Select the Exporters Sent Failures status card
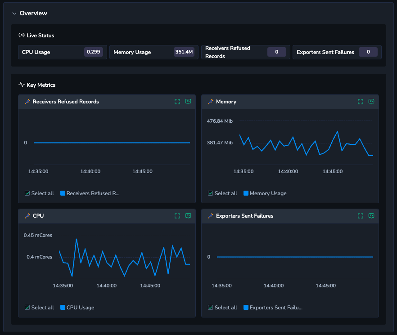 coord(337,52)
